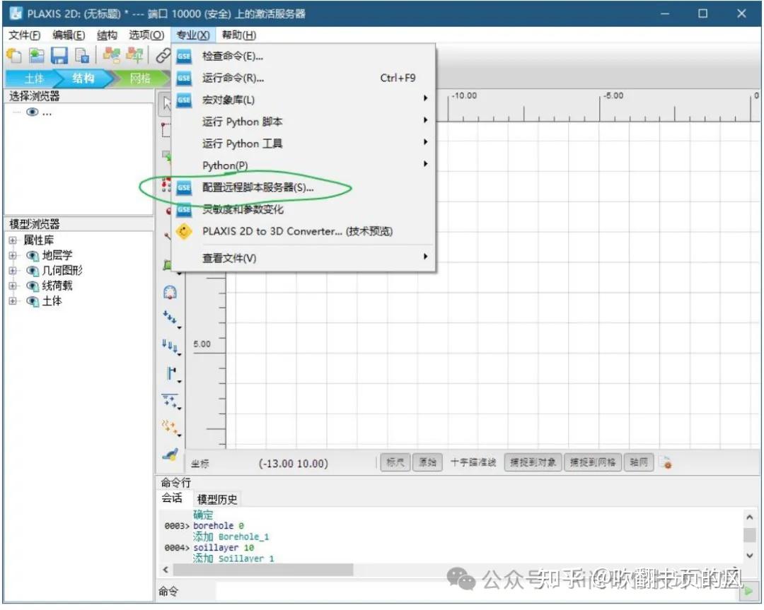Toggle the 标尺 ruler display

click(x=395, y=462)
